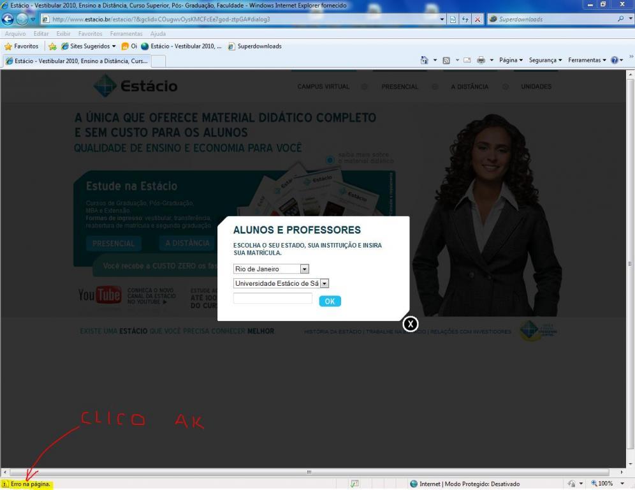Click the browser Forward arrow button
The image size is (635, 490).
click(x=22, y=19)
